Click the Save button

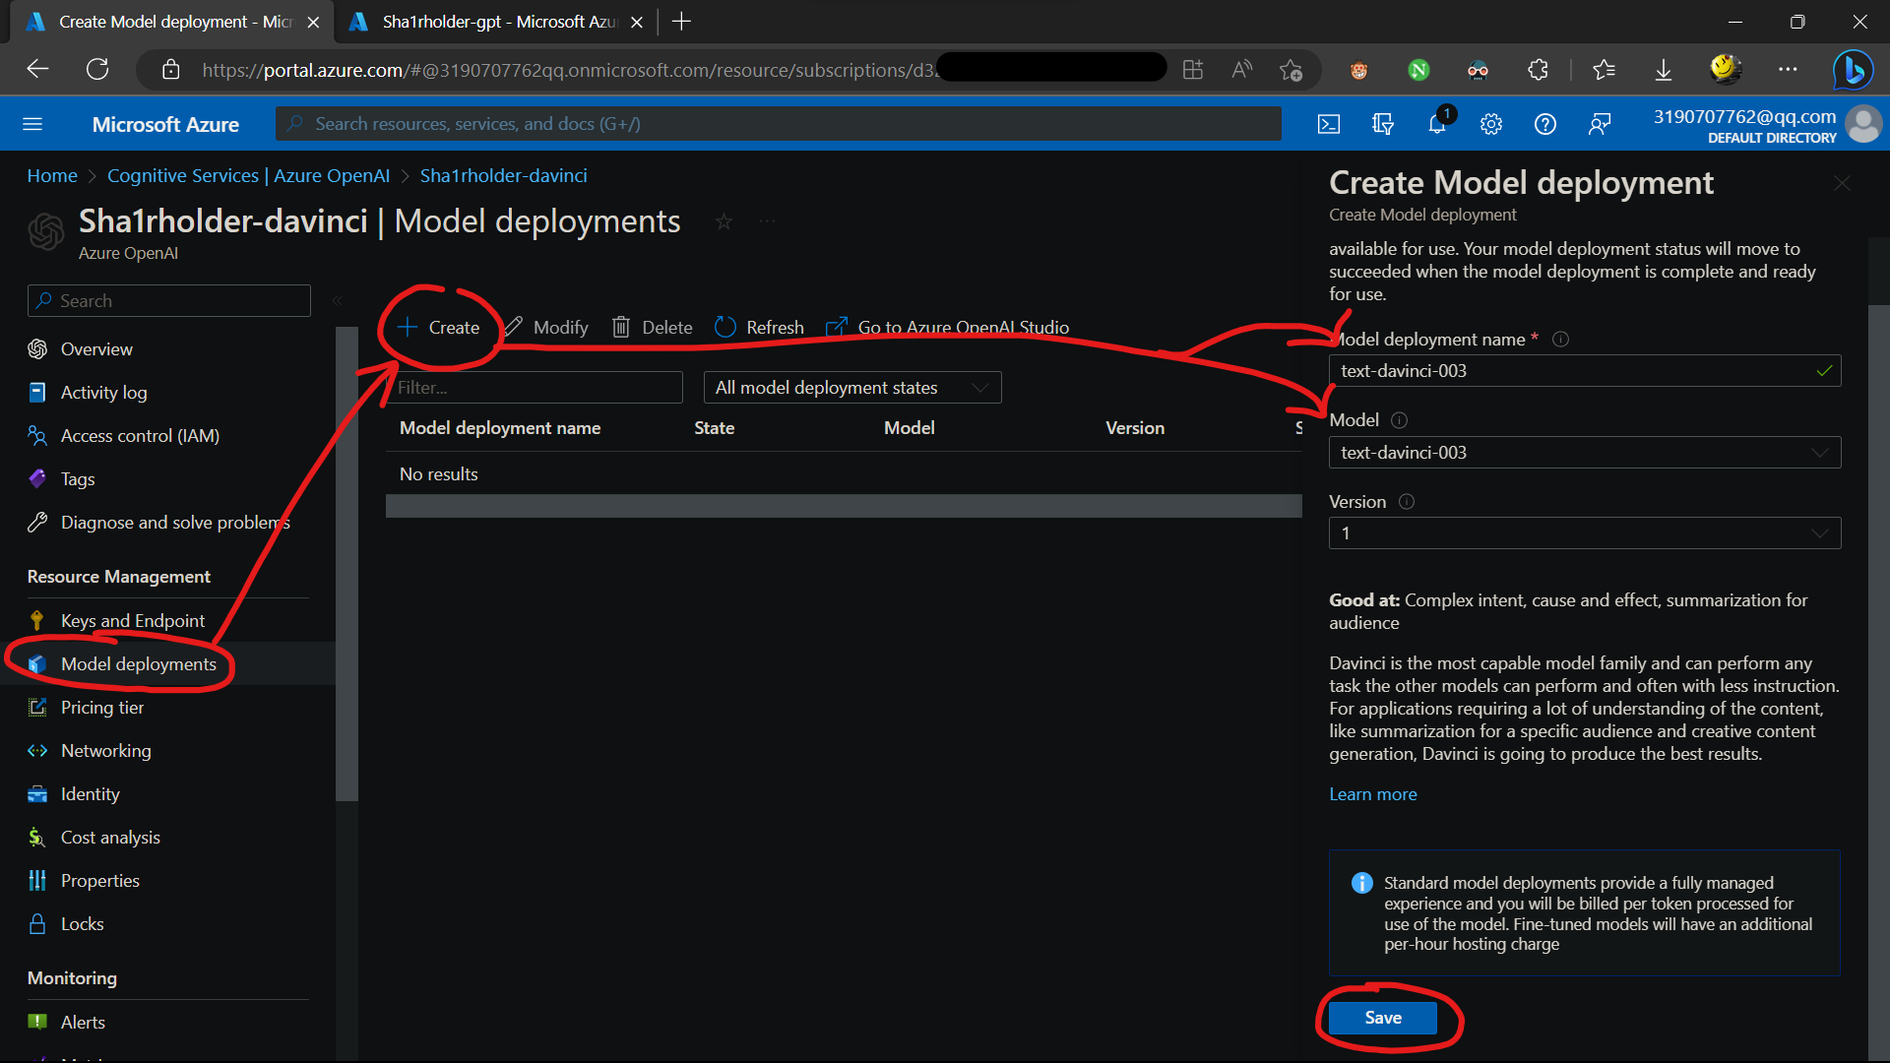pyautogui.click(x=1382, y=1018)
